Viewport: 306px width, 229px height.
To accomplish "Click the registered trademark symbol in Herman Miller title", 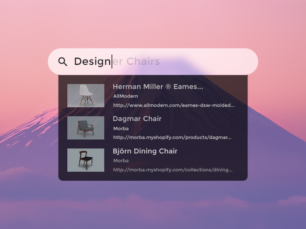I will [168, 87].
